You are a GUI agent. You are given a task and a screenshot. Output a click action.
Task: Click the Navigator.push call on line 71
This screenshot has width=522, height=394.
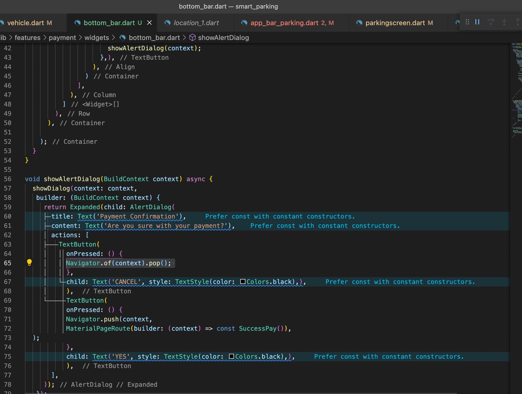92,319
